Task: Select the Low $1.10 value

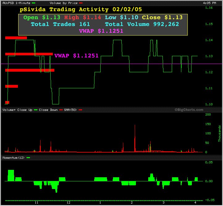Action: [x=122, y=18]
